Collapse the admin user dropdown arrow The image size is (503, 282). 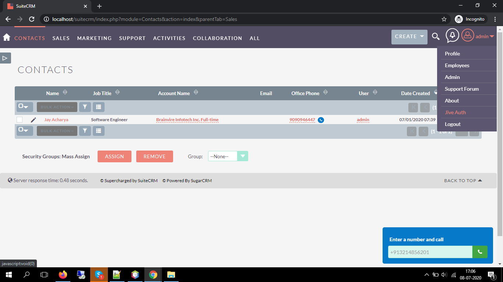[x=492, y=36]
